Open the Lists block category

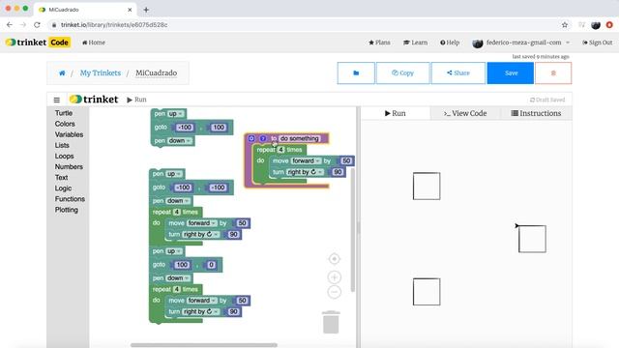[x=62, y=145]
